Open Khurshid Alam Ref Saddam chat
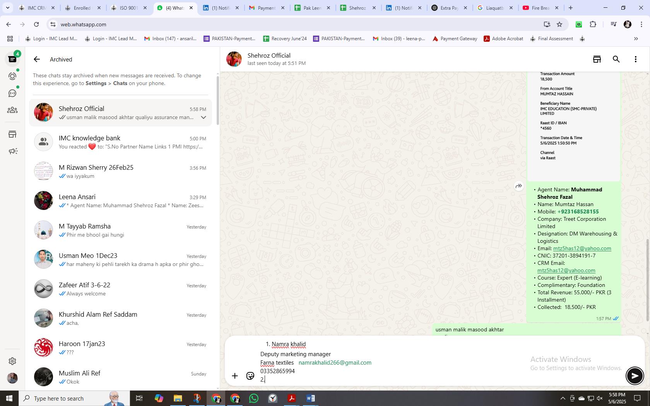The width and height of the screenshot is (650, 406). (x=120, y=318)
